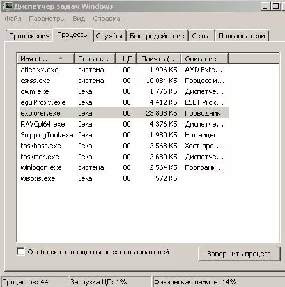Click the Хост-про... description cell
Screen dimensions: 285x287
[203, 146]
